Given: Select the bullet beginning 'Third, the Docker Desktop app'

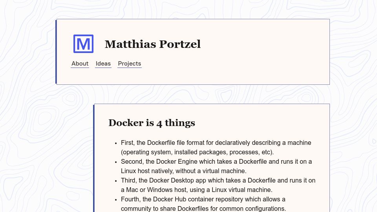Looking at the screenshot, I should click(x=218, y=185).
